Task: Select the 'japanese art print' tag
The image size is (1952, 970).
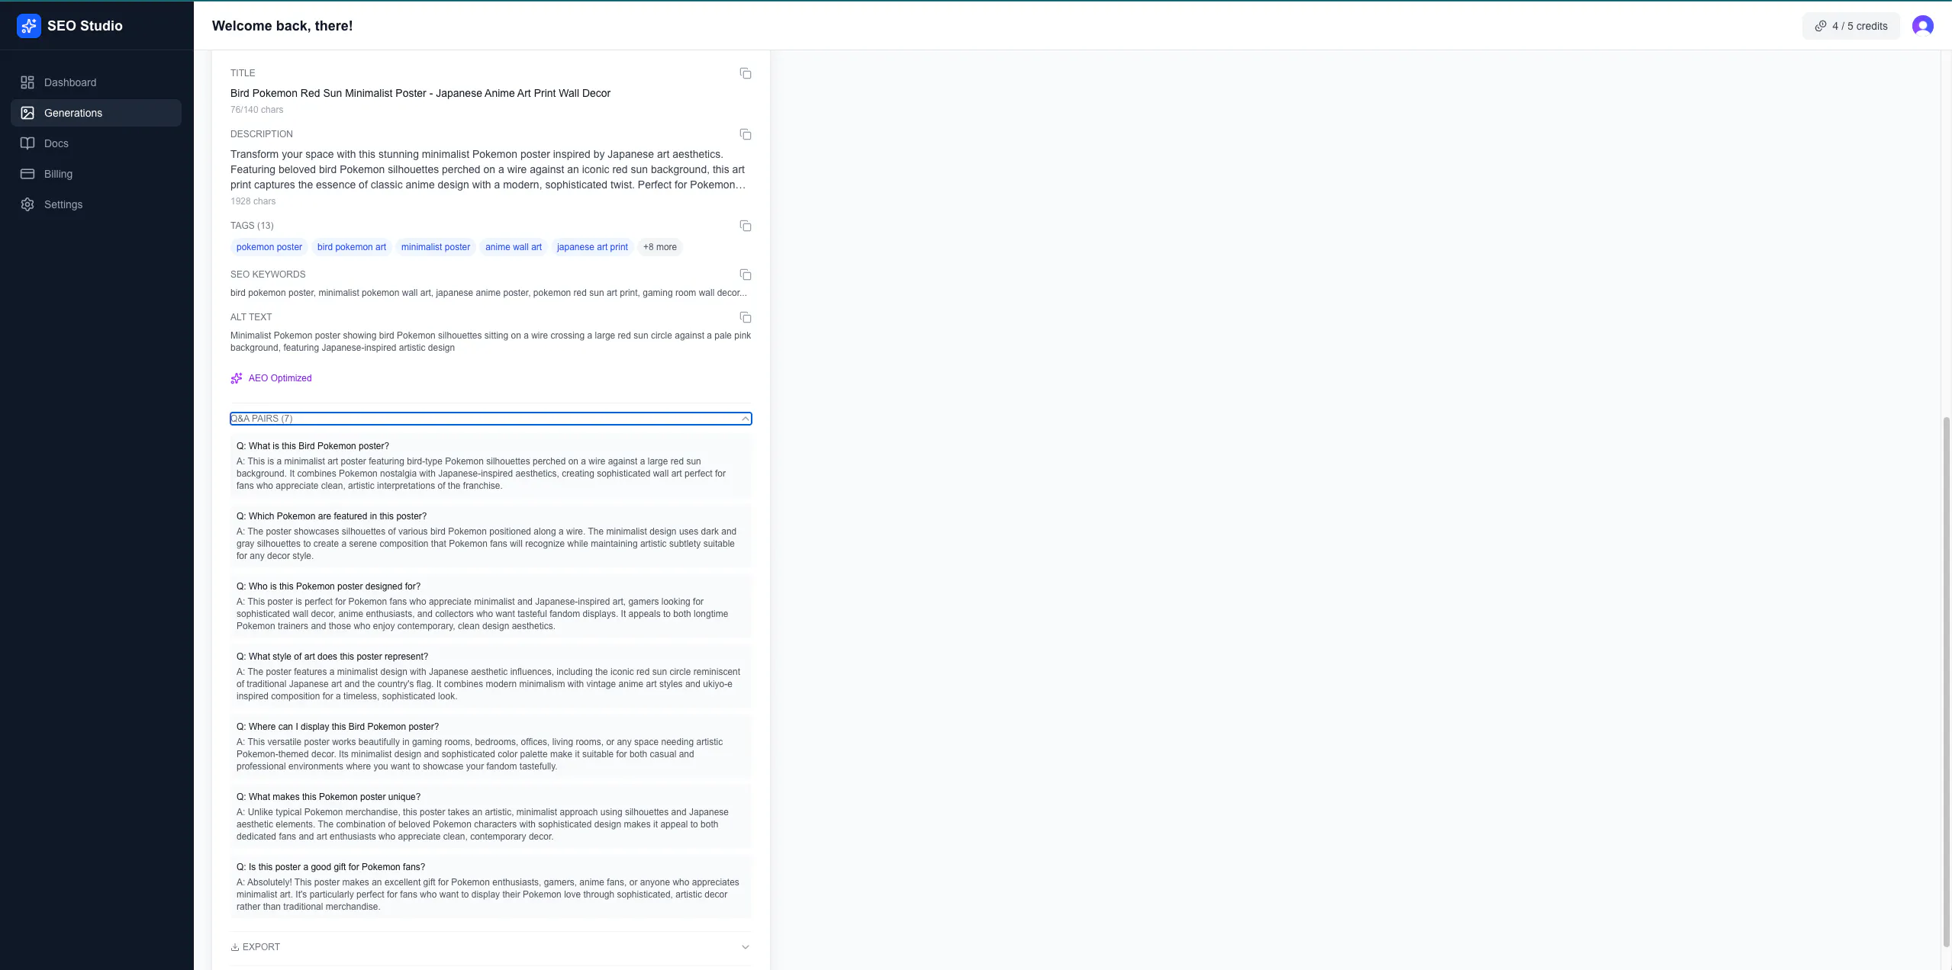Action: 592,247
